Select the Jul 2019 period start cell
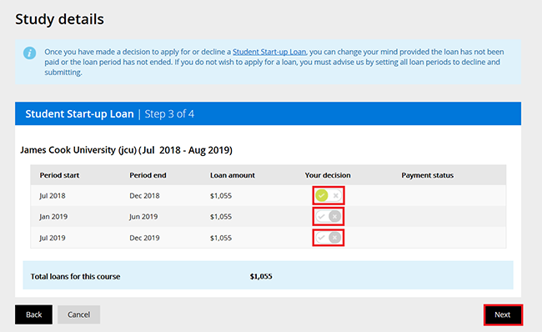Image resolution: width=542 pixels, height=332 pixels. [x=53, y=238]
